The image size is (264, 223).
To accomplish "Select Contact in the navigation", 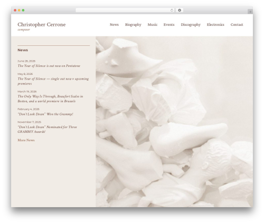I will (237, 25).
